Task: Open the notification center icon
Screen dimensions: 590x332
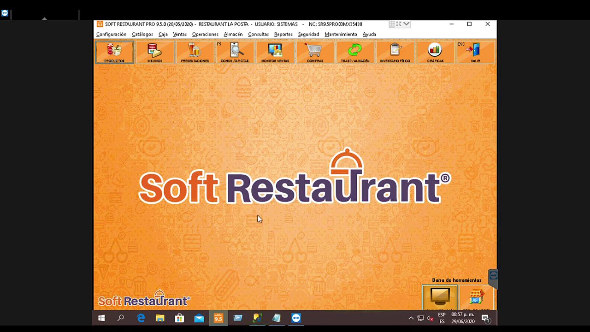Action: coord(485,318)
